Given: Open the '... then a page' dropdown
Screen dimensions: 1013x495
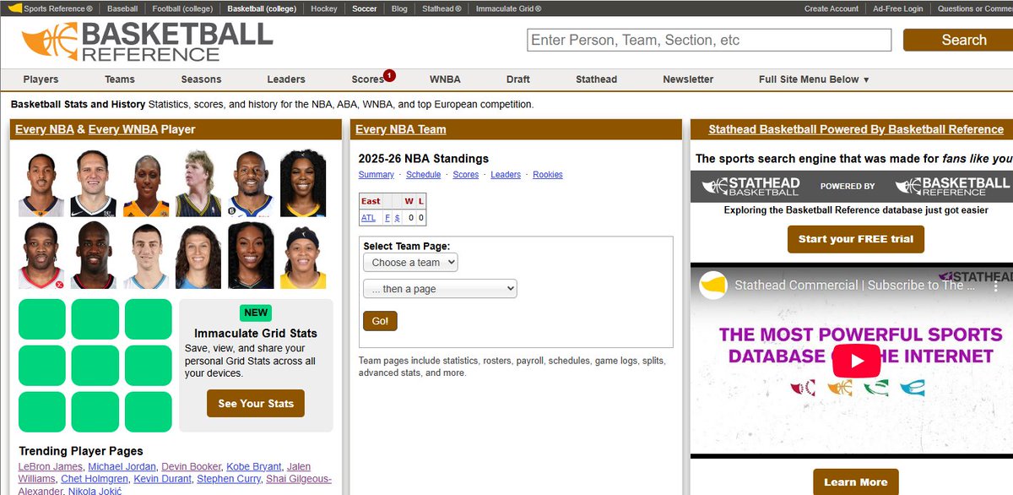Looking at the screenshot, I should [440, 289].
